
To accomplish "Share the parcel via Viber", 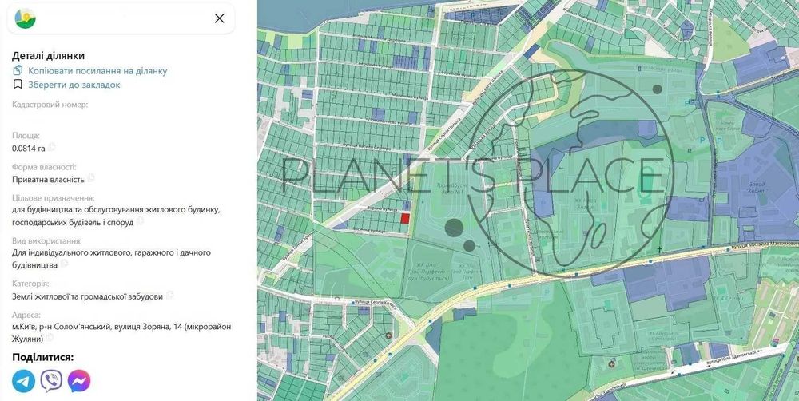I will (x=51, y=380).
